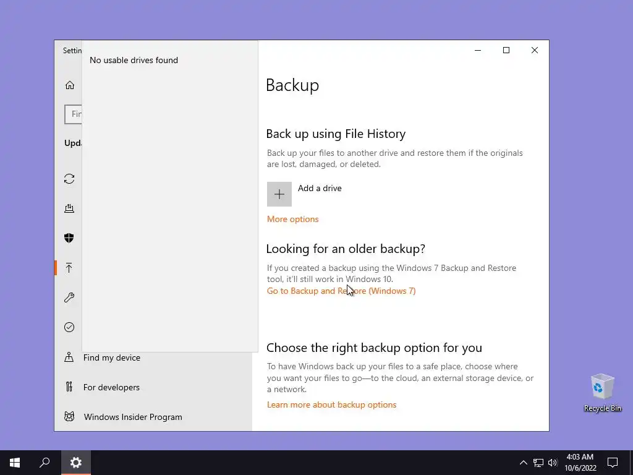This screenshot has height=475, width=633.
Task: Click the plus Add a drive button
Action: coord(279,194)
